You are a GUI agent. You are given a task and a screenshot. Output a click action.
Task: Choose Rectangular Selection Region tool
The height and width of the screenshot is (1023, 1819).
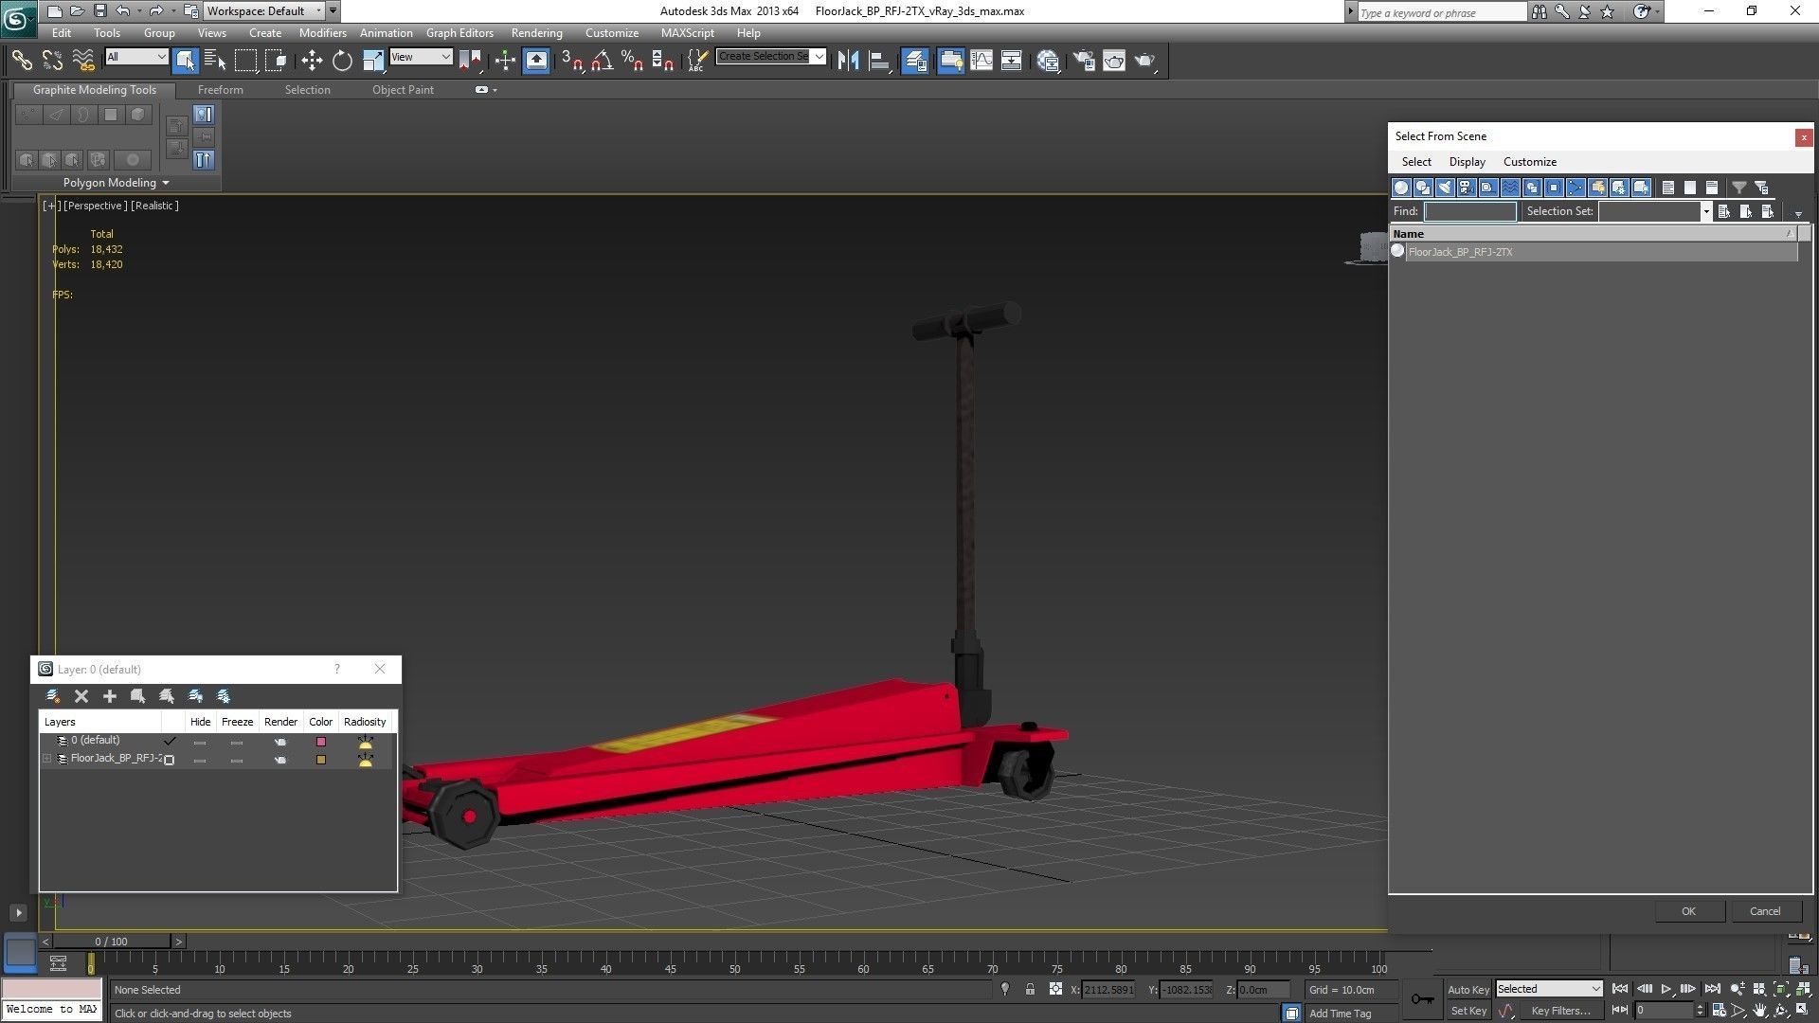(x=245, y=61)
